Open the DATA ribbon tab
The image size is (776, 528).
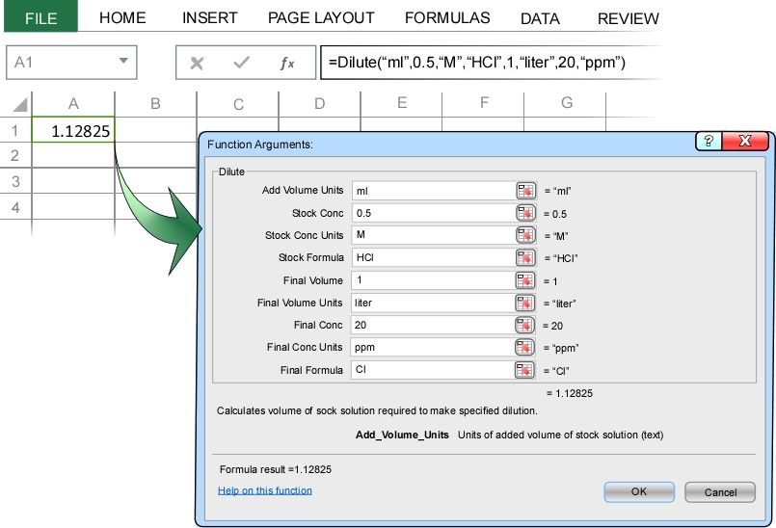tap(540, 18)
